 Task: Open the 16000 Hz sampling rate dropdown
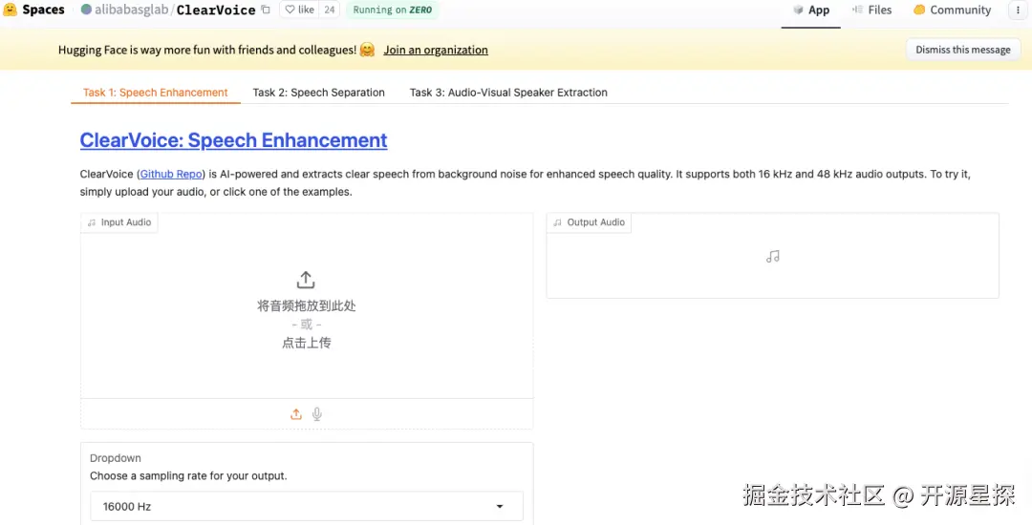[x=307, y=506]
